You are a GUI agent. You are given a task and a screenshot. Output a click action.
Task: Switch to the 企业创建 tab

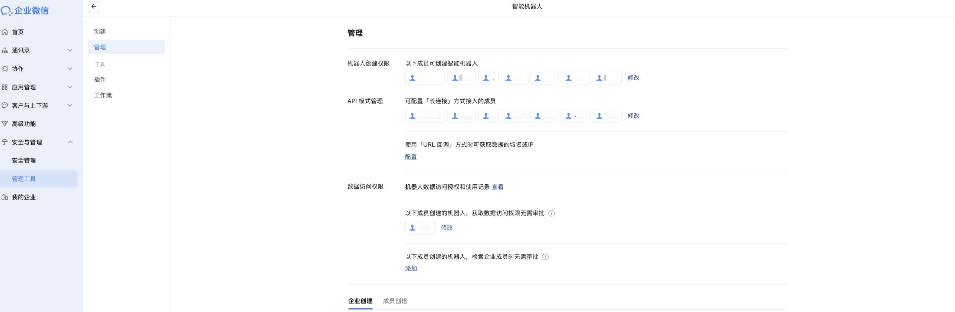coord(360,301)
